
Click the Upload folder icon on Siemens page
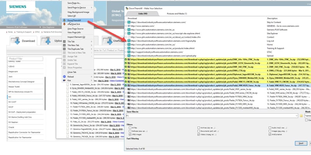(46, 41)
